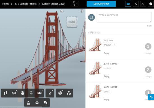The width and height of the screenshot is (154, 108).
Task: Click Golden Bridge ...dwf breadcrumb
Action: pos(53,4)
